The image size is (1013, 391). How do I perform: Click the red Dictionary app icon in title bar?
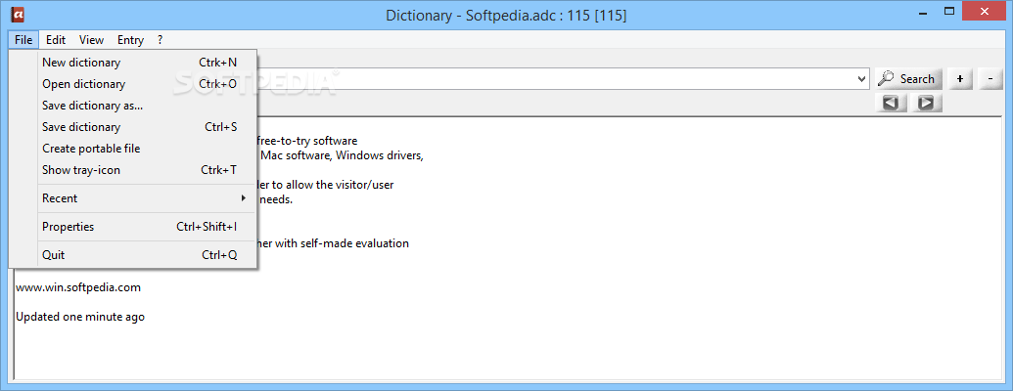19,13
